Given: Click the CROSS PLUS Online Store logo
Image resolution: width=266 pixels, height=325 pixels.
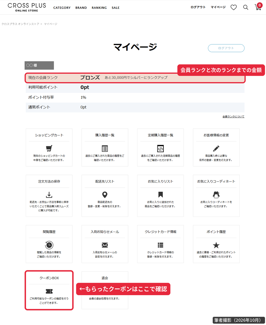Looking at the screenshot, I should coord(27,7).
